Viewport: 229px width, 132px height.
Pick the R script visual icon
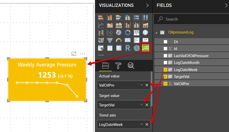click(128, 48)
